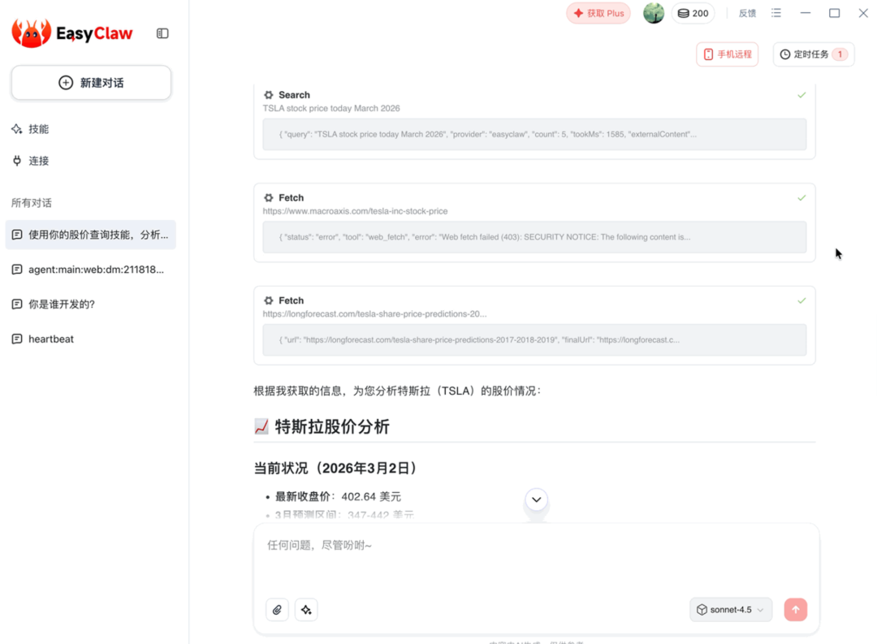Click the 当前状况 (2026年3月2日) heading

click(x=336, y=469)
